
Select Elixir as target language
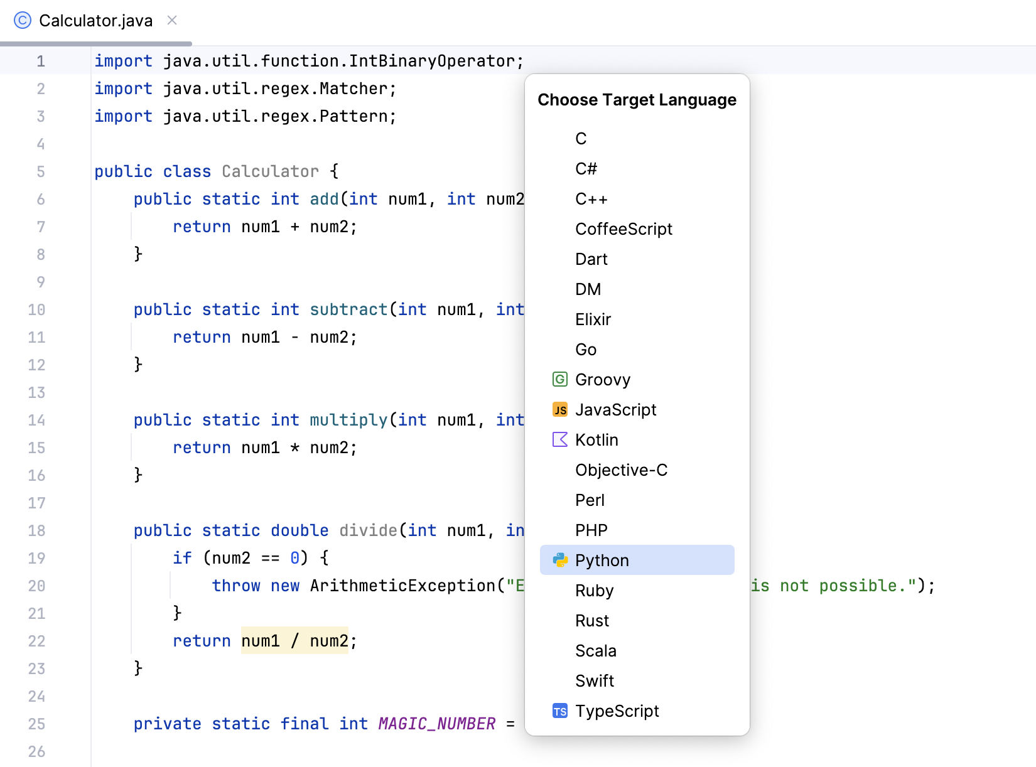click(637, 319)
